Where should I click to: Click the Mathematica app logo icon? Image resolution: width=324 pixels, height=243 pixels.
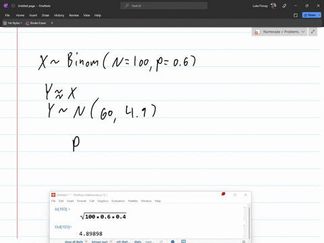(53, 195)
